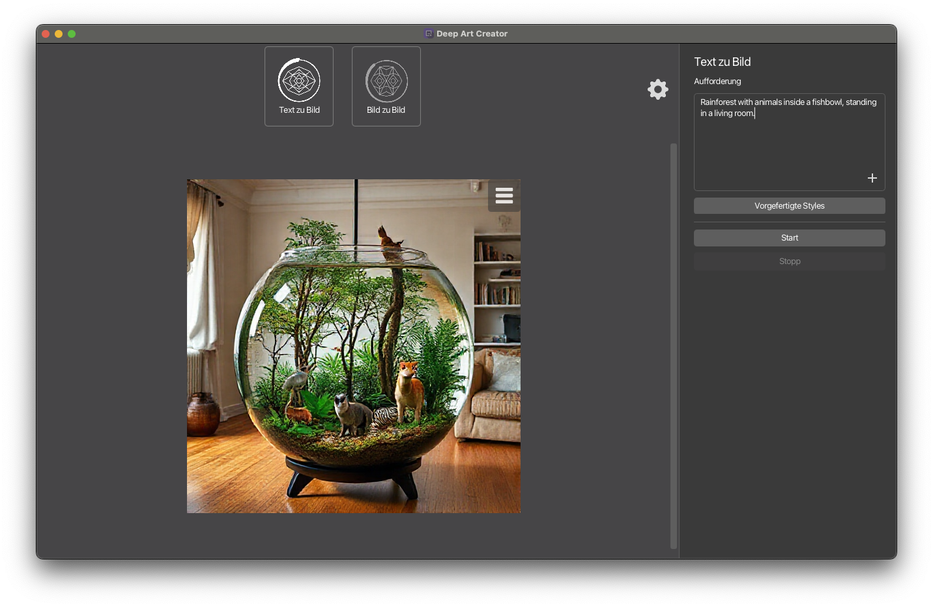Close the Deep Art Creator window
Image resolution: width=933 pixels, height=607 pixels.
tap(46, 34)
